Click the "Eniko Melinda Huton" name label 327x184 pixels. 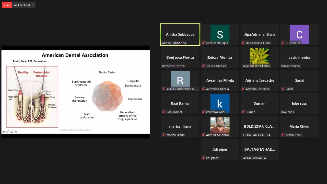(256, 66)
